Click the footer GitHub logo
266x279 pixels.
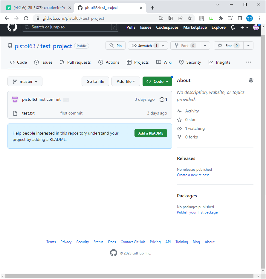point(114,253)
